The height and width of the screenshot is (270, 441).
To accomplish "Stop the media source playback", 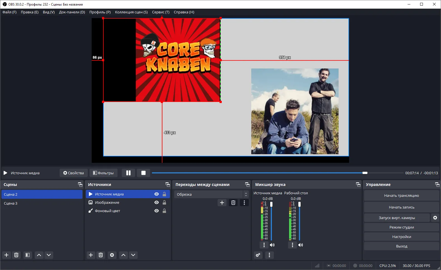I will click(143, 173).
